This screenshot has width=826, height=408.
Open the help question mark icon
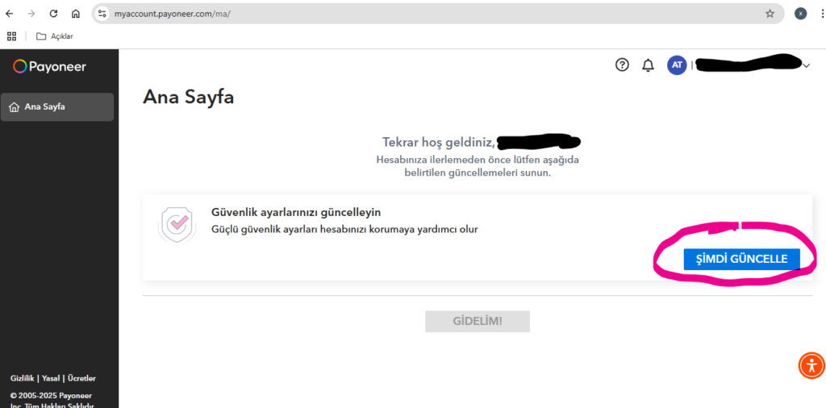click(x=622, y=65)
